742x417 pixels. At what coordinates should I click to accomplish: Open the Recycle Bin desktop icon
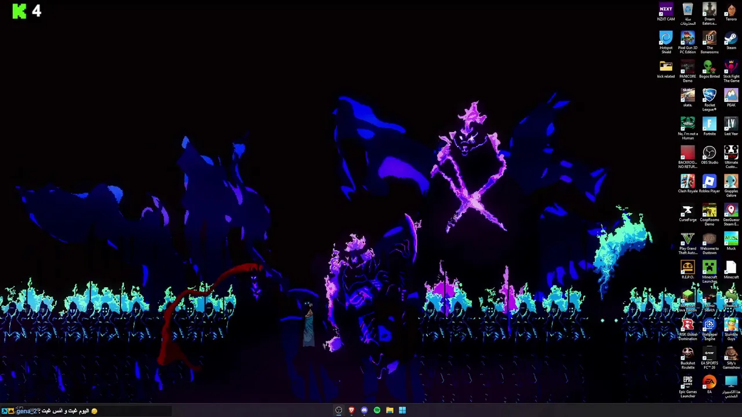(x=688, y=14)
